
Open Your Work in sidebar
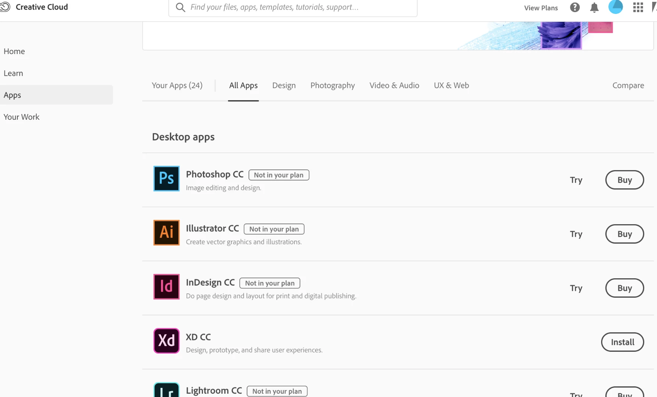point(21,117)
